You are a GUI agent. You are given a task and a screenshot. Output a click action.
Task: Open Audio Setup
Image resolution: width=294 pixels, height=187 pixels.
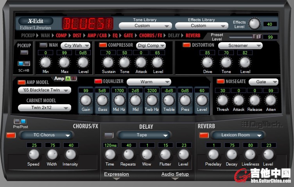point(175,175)
